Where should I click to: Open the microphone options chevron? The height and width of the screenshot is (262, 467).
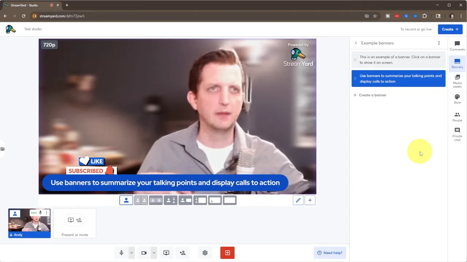(x=131, y=253)
